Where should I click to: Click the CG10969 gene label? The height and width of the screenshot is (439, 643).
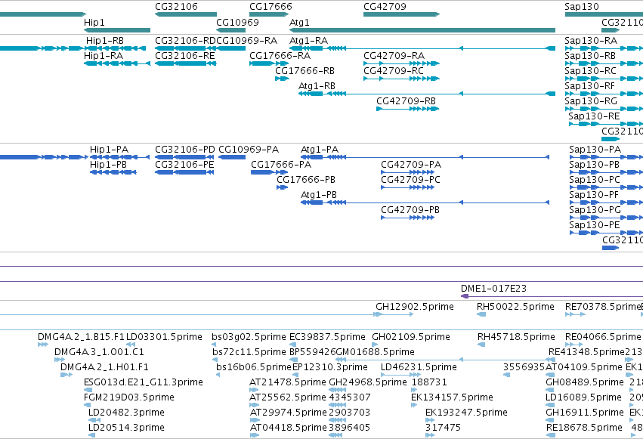pyautogui.click(x=237, y=23)
